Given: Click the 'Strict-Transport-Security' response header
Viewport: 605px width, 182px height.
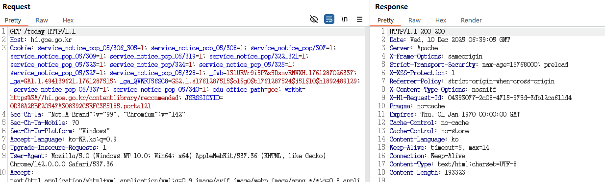Looking at the screenshot, I should tap(479, 65).
